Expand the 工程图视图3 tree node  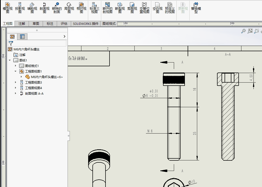point(16,82)
